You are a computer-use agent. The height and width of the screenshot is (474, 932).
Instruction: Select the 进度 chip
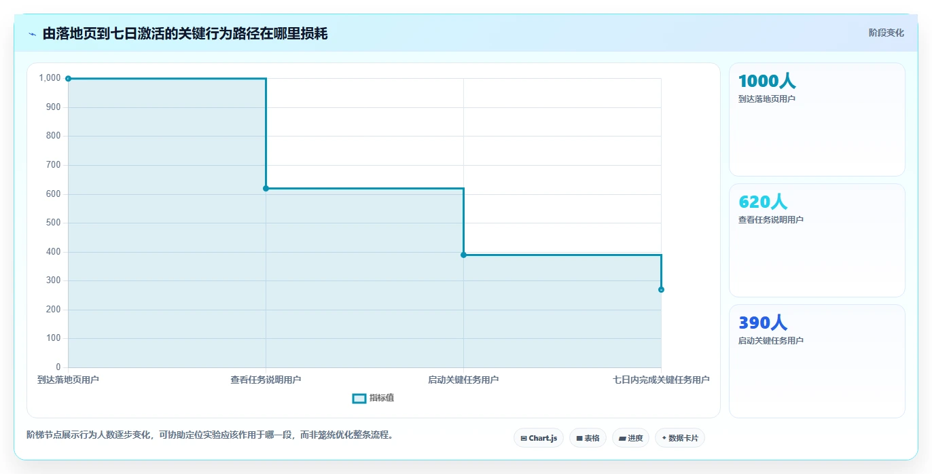tap(630, 438)
